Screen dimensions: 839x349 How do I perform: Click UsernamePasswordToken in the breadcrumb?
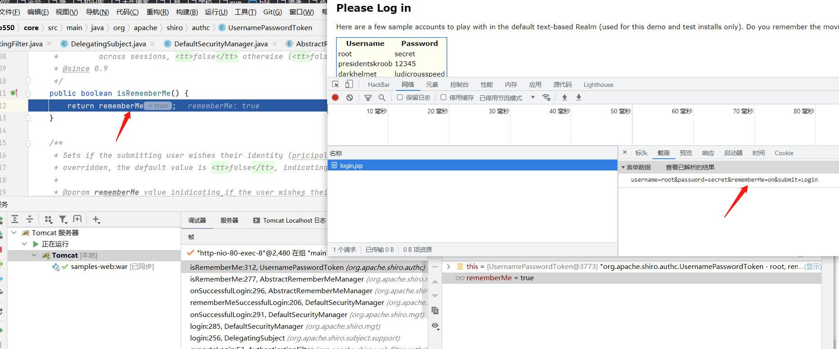click(x=270, y=27)
